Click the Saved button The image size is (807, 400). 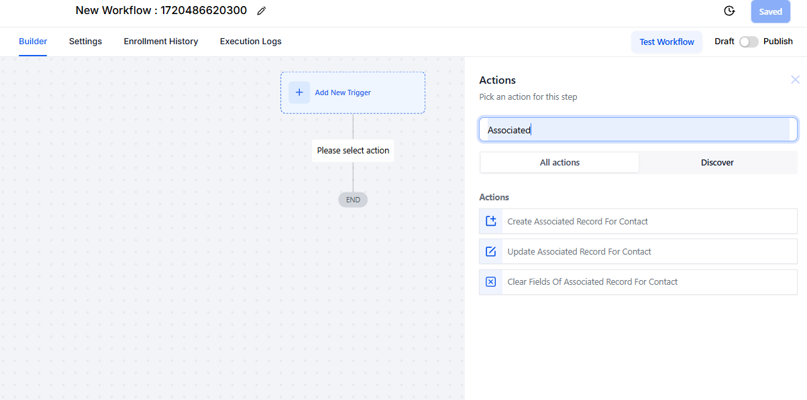coord(771,11)
